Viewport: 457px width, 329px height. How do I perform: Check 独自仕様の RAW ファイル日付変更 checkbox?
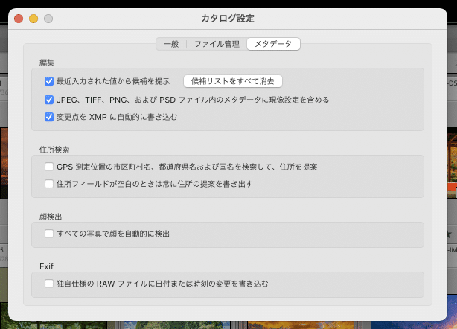point(49,284)
